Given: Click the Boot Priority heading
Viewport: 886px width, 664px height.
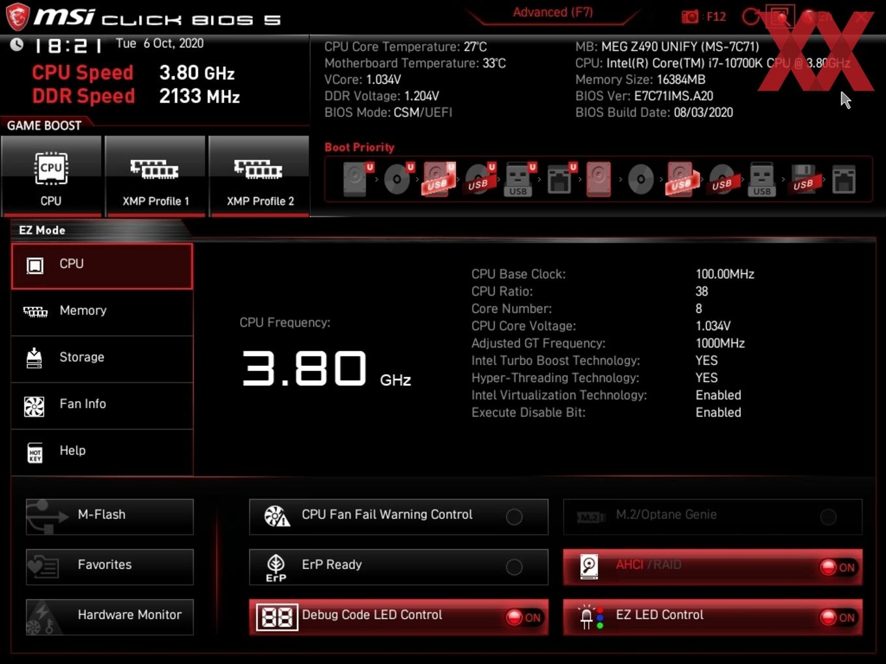Looking at the screenshot, I should [360, 147].
